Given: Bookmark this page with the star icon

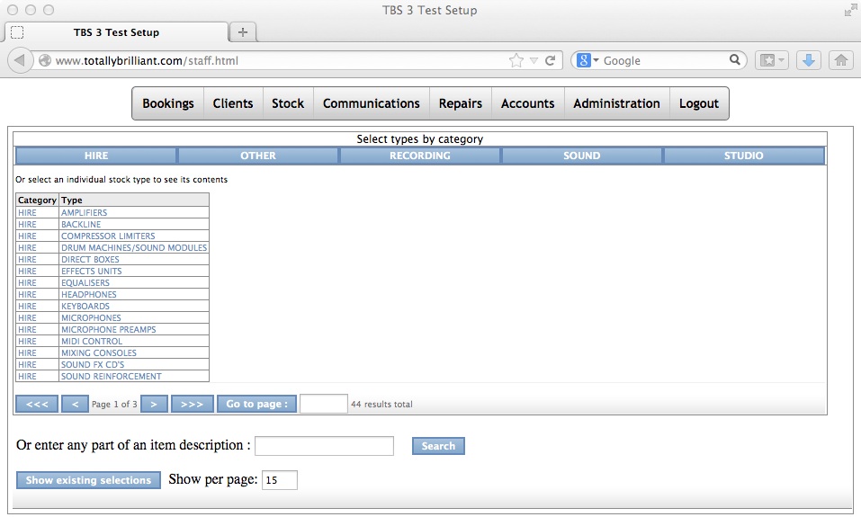Looking at the screenshot, I should tap(516, 60).
